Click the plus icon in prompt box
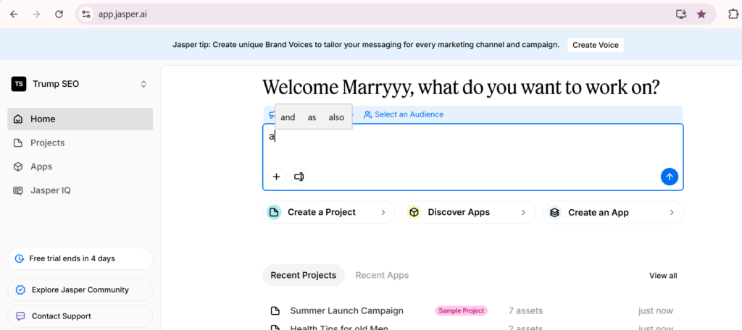 click(276, 177)
